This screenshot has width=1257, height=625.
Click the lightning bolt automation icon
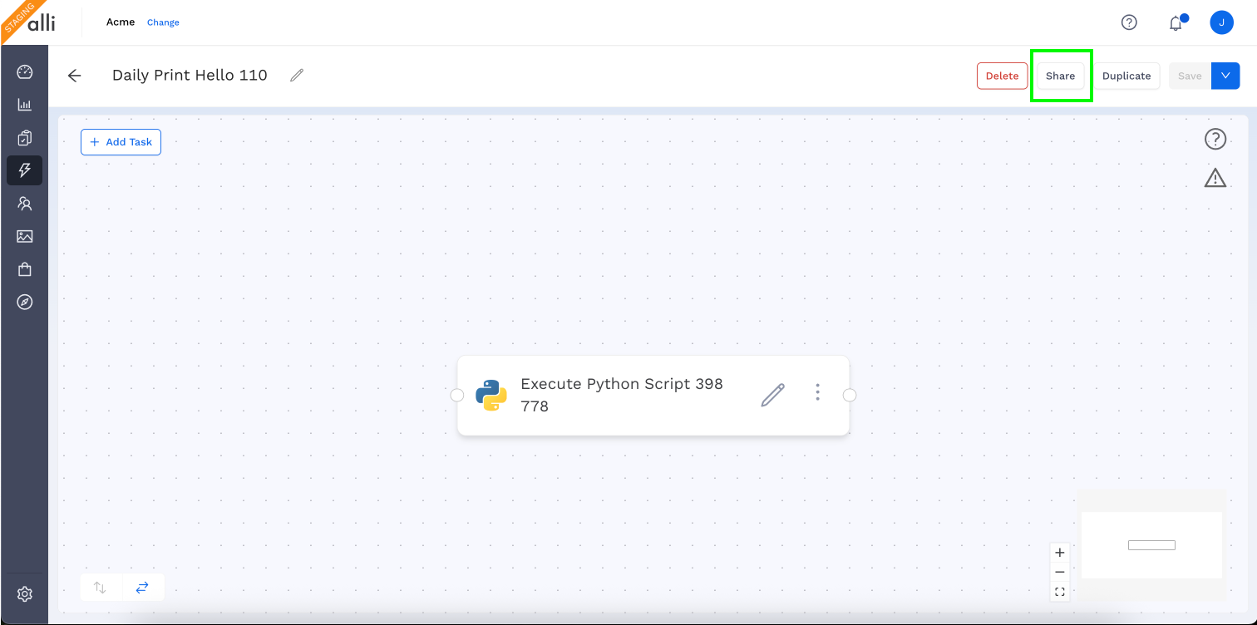[24, 170]
